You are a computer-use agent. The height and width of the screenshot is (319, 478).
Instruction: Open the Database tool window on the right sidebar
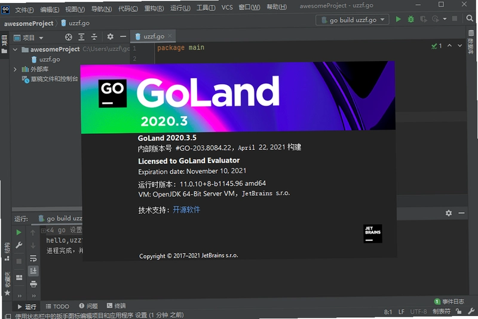(x=471, y=42)
